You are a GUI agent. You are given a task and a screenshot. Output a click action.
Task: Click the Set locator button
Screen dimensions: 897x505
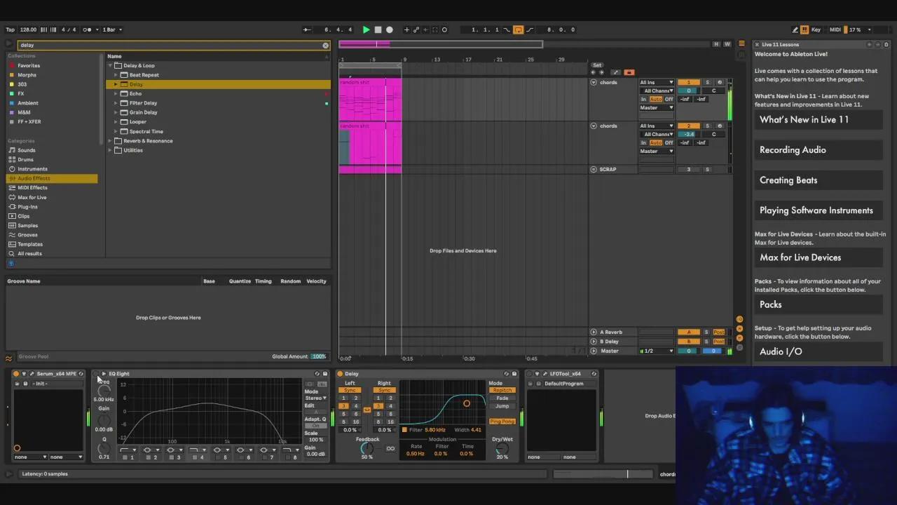click(x=597, y=65)
